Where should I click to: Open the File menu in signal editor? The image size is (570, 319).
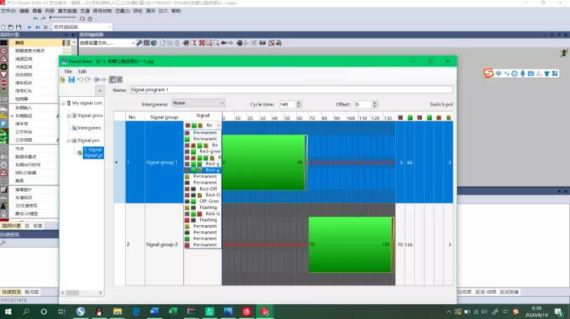tap(68, 72)
